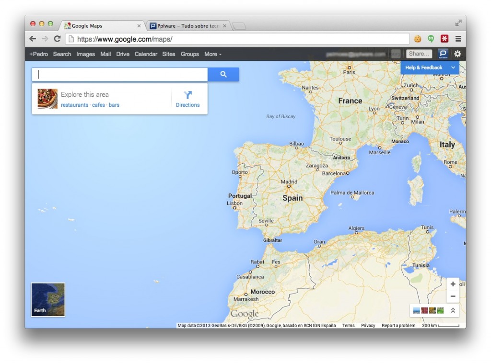Open Groups in the Google bar
This screenshot has height=363, width=491.
[190, 54]
